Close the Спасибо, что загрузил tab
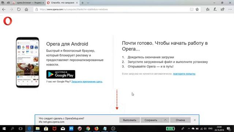Viewport: 234px width, 132px height. (77, 3)
